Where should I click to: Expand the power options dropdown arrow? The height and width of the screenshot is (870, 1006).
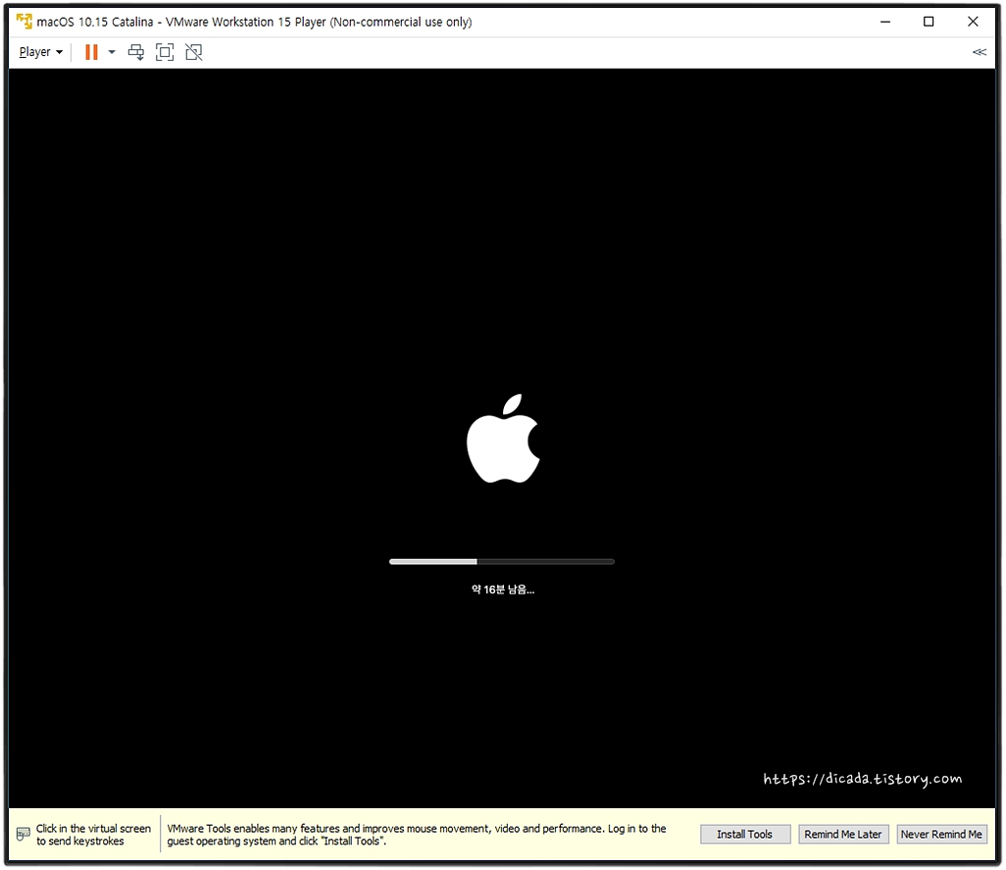pyautogui.click(x=112, y=52)
